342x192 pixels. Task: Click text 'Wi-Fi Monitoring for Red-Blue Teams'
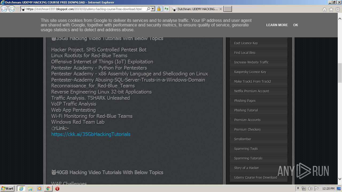pos(92,116)
